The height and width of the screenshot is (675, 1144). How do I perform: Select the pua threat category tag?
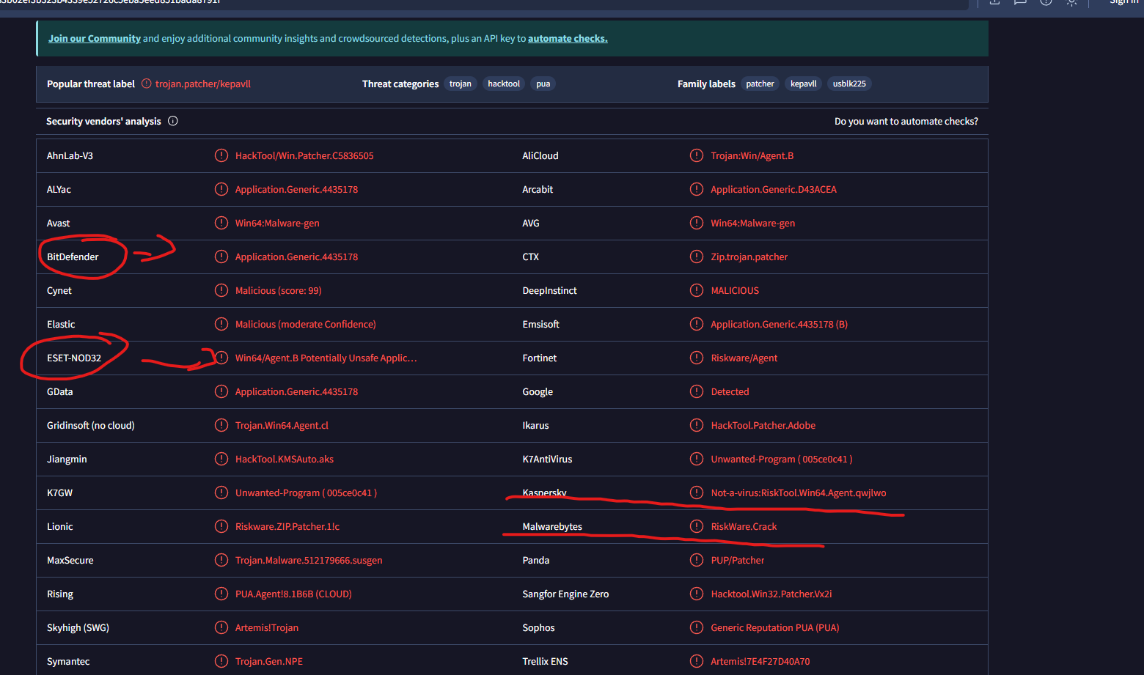coord(543,84)
